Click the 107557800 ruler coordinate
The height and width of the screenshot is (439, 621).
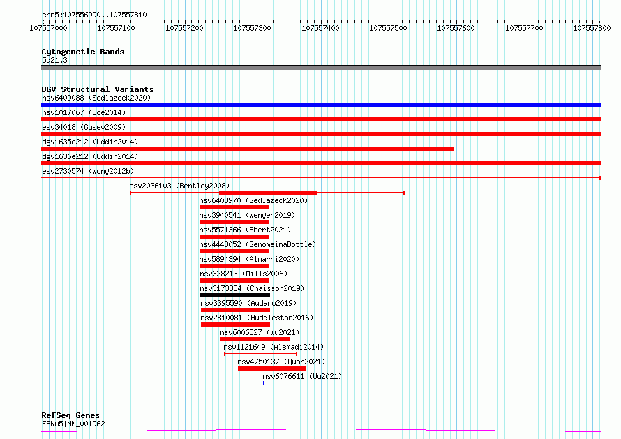pyautogui.click(x=592, y=28)
